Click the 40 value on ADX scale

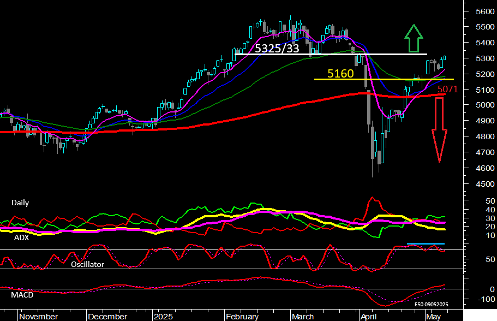(x=490, y=210)
